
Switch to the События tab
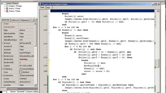point(15,20)
